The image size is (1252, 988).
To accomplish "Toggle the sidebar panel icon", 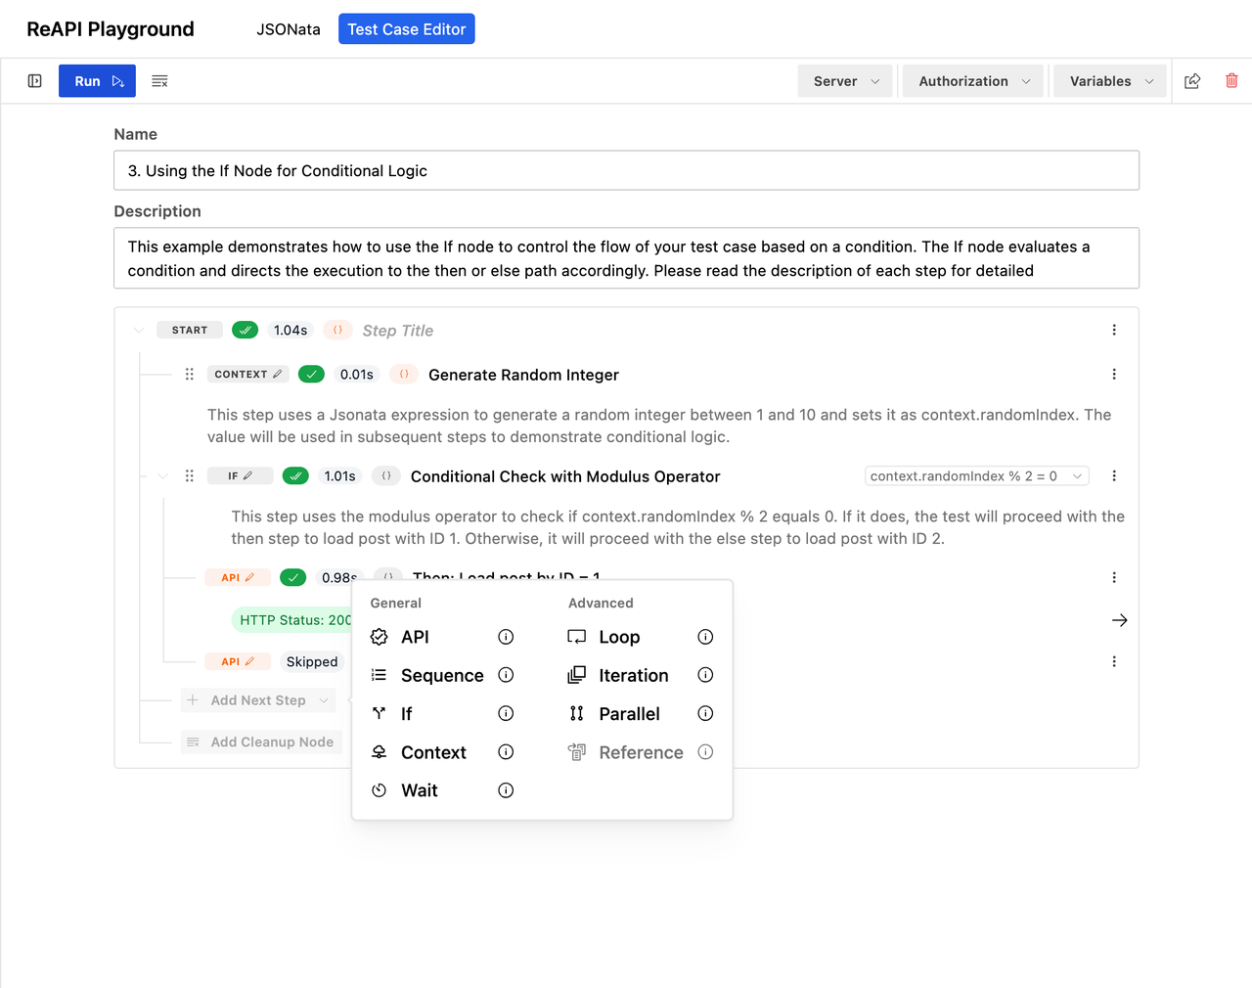I will coord(35,81).
